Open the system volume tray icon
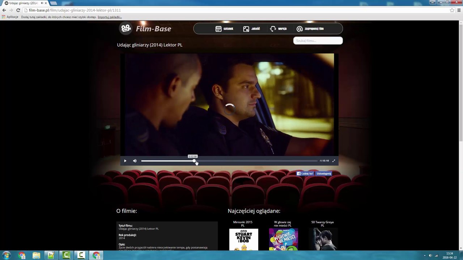 pyautogui.click(x=430, y=256)
